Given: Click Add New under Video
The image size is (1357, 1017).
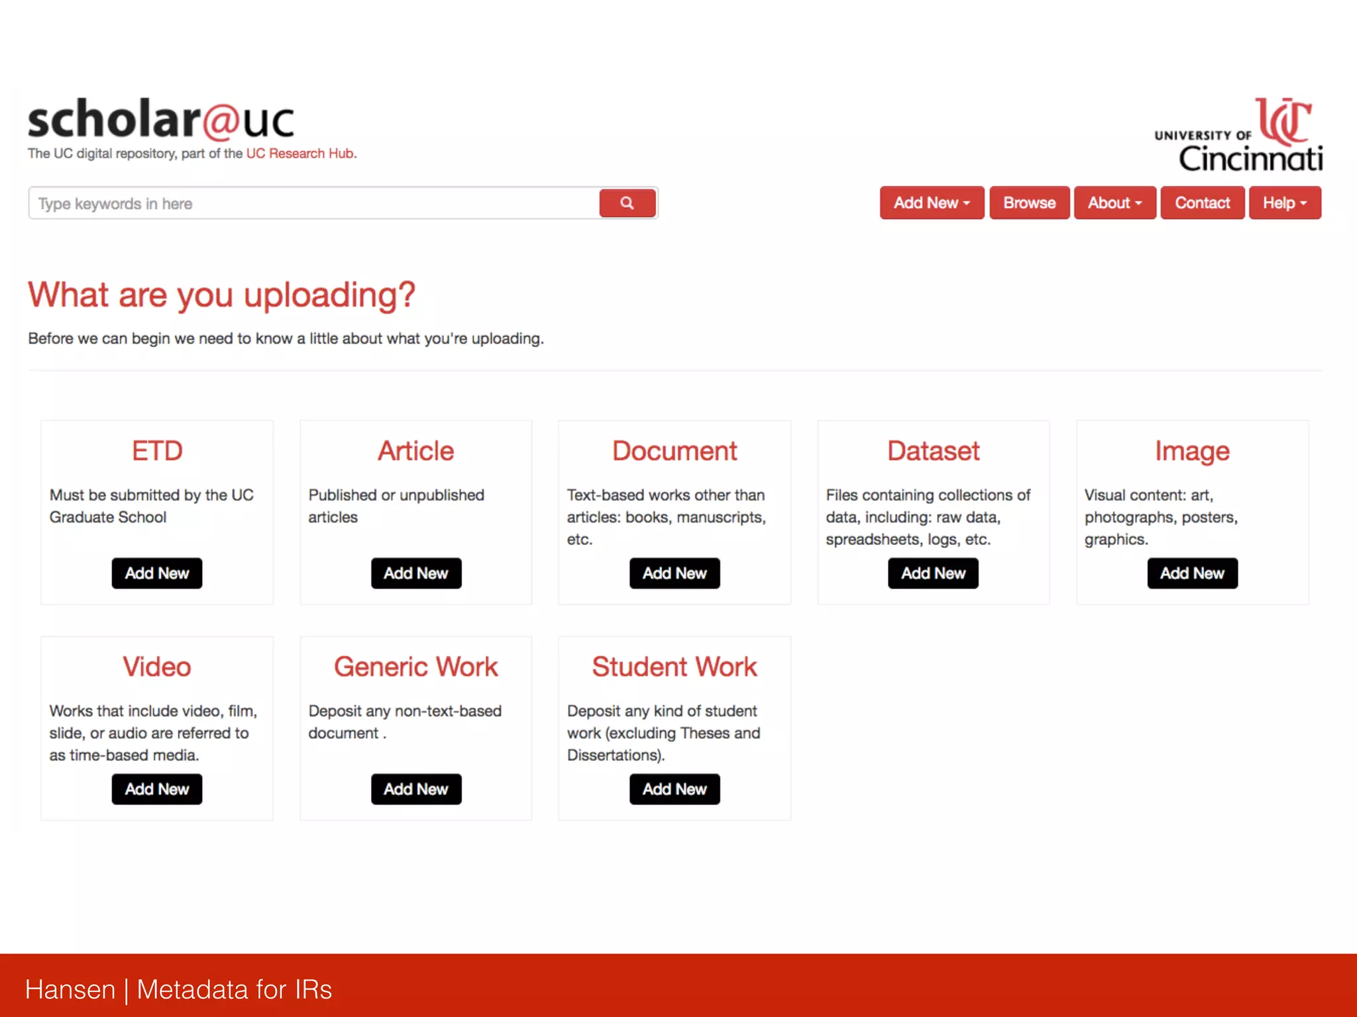Looking at the screenshot, I should (157, 789).
